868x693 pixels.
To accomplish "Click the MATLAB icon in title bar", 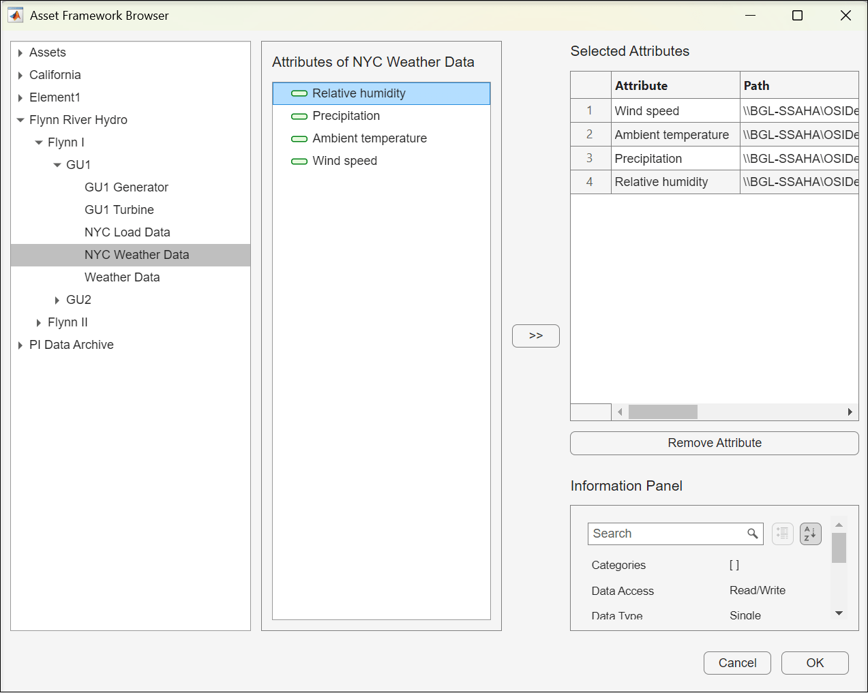I will click(x=16, y=15).
